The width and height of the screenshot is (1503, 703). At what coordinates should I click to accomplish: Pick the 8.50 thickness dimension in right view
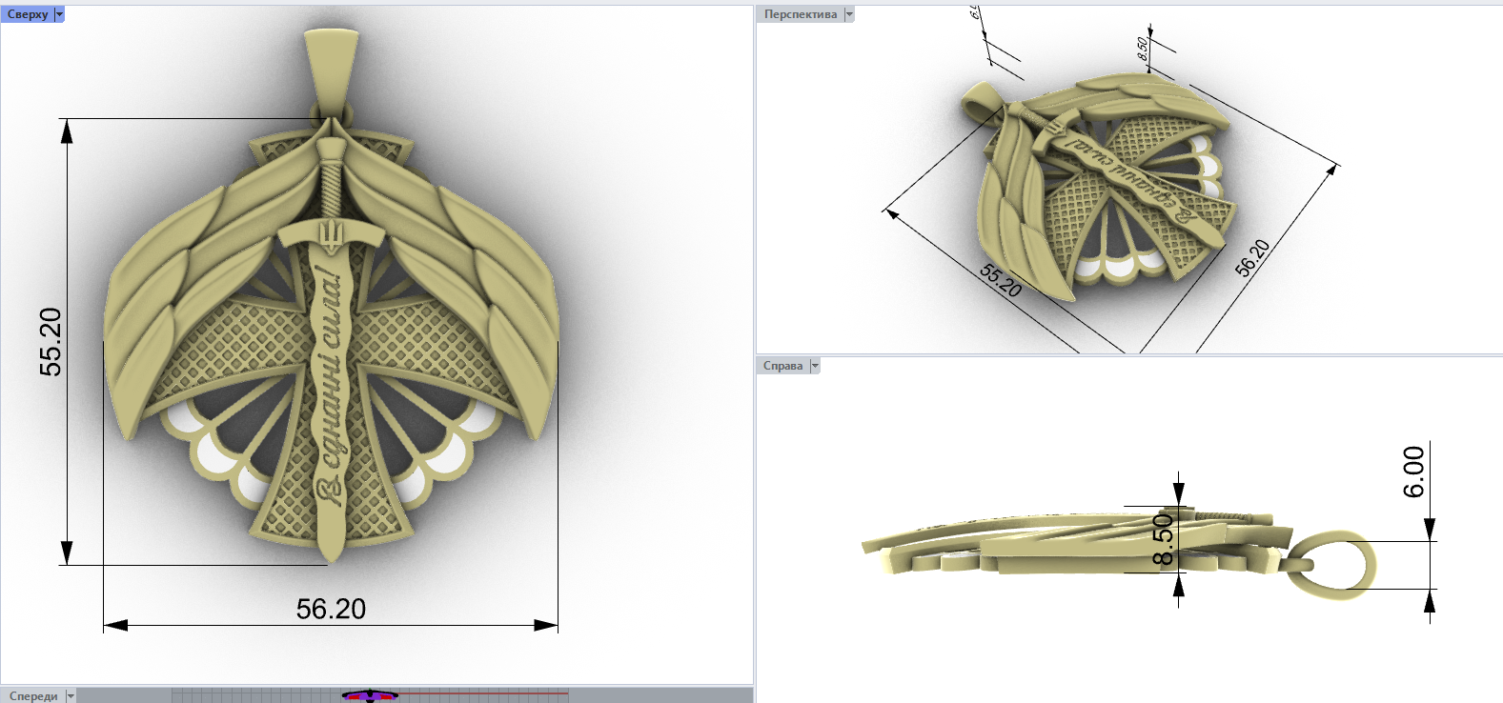click(x=1163, y=539)
